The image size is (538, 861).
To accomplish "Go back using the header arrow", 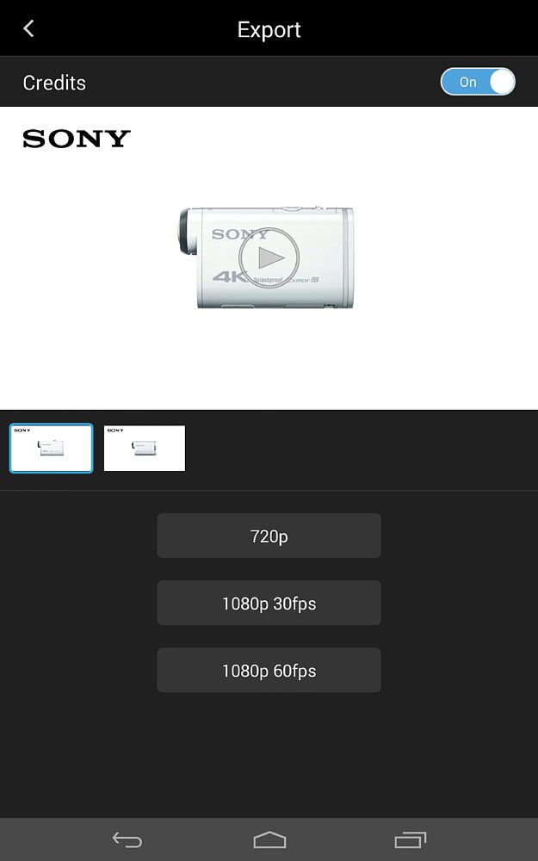I will pyautogui.click(x=28, y=28).
